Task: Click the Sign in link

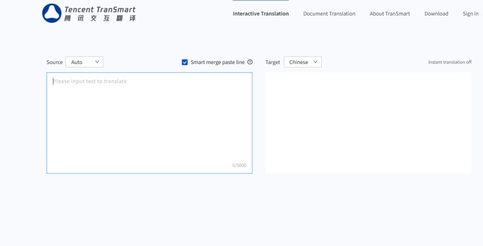Action: point(470,13)
